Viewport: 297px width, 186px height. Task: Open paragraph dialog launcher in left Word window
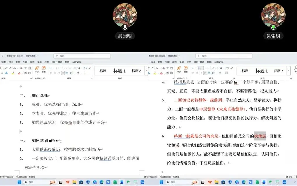92,78
